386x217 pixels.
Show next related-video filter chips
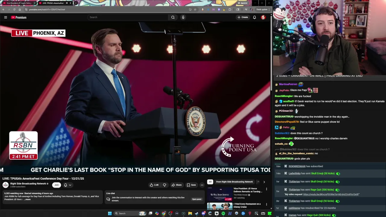coord(264,182)
